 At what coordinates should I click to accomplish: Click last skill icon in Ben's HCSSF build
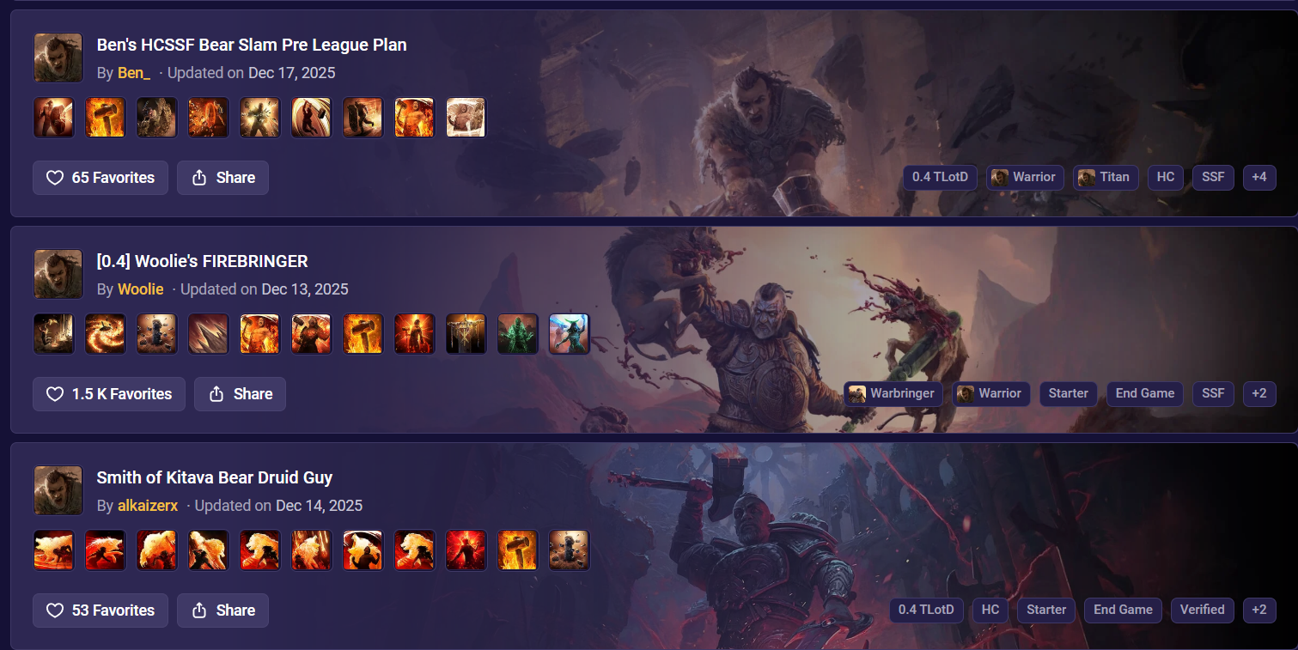pyautogui.click(x=466, y=118)
